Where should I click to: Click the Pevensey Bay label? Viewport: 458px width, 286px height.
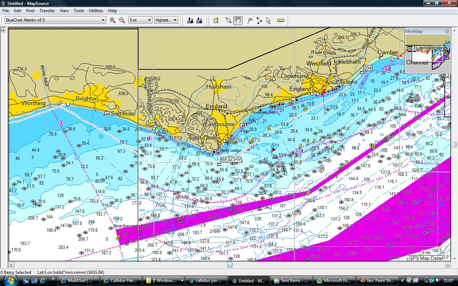pos(263,112)
